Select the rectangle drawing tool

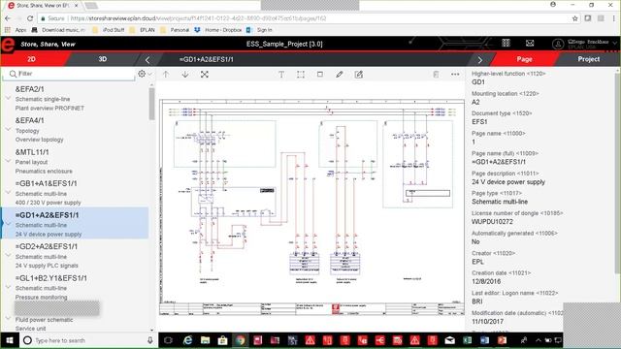[x=320, y=74]
